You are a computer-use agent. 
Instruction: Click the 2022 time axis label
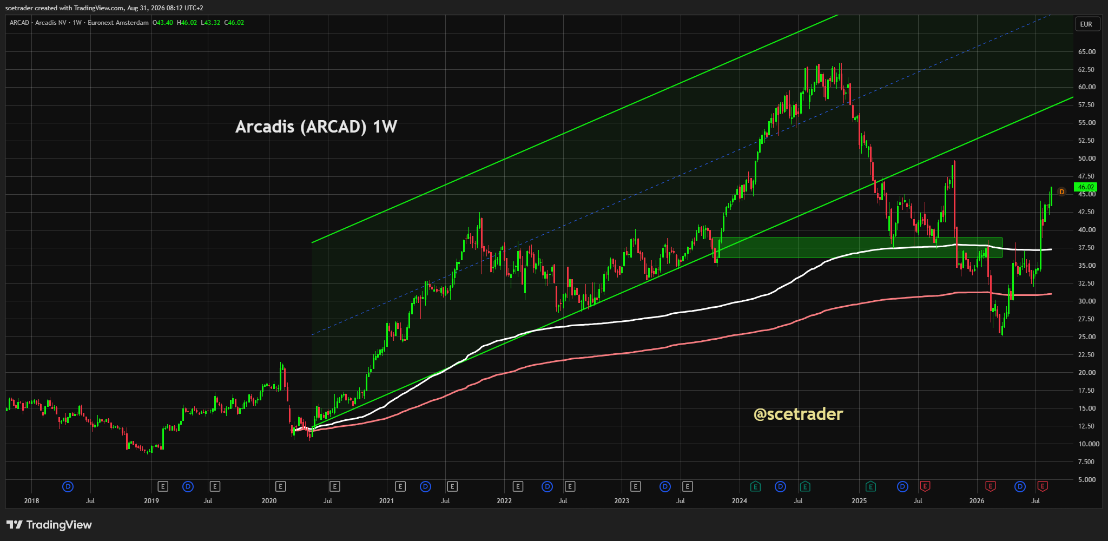click(504, 501)
